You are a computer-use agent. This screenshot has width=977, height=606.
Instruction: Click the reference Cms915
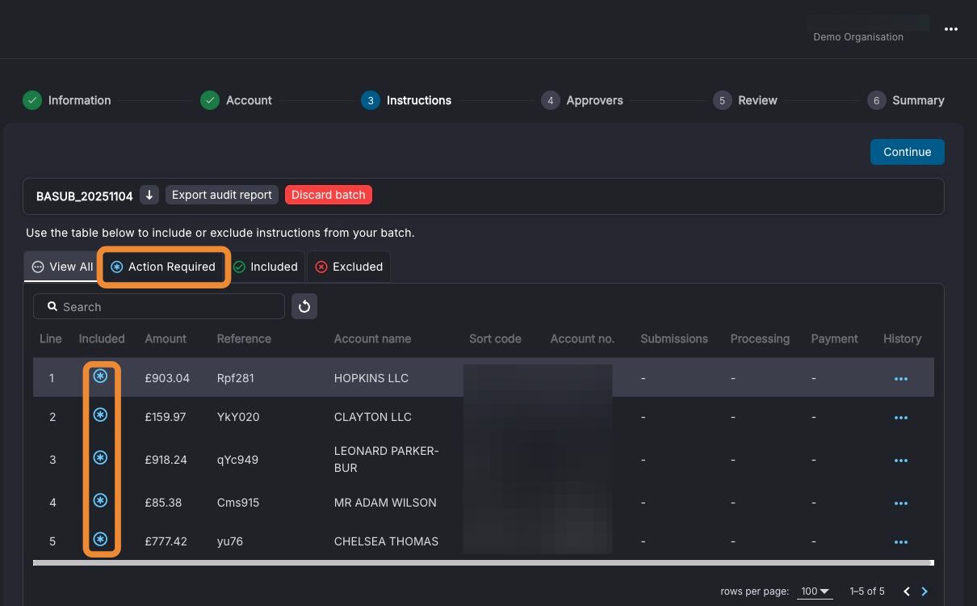[x=238, y=503]
